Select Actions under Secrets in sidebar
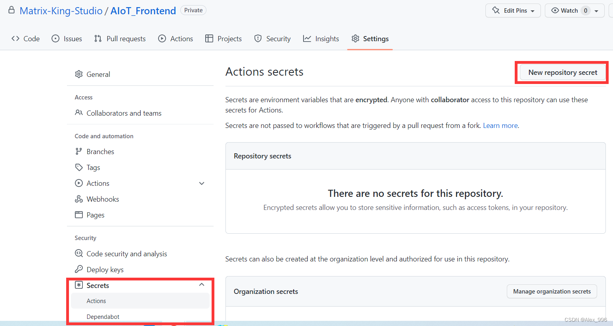Viewport: 613px width, 326px height. pyautogui.click(x=140, y=301)
